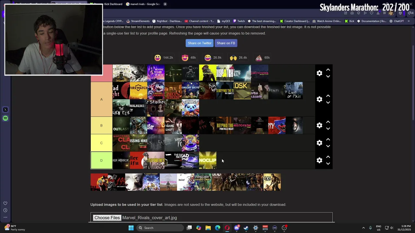This screenshot has height=233, width=415.
Task: Open Creator Dashboard bookmark
Action: click(295, 21)
